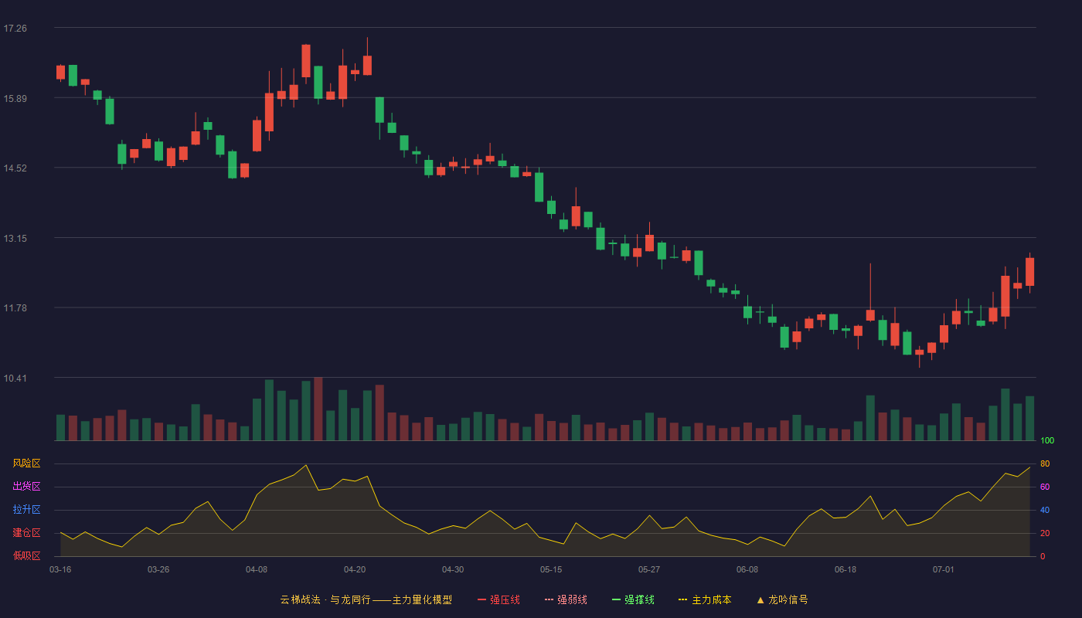Image resolution: width=1082 pixels, height=618 pixels.
Task: Select the 04-08 date label
Action: point(257,569)
